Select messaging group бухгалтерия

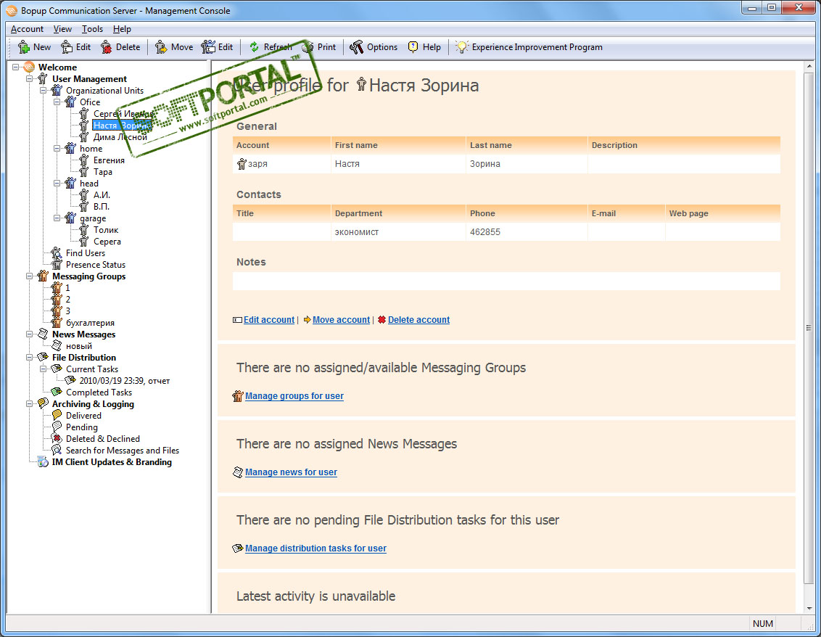click(90, 323)
